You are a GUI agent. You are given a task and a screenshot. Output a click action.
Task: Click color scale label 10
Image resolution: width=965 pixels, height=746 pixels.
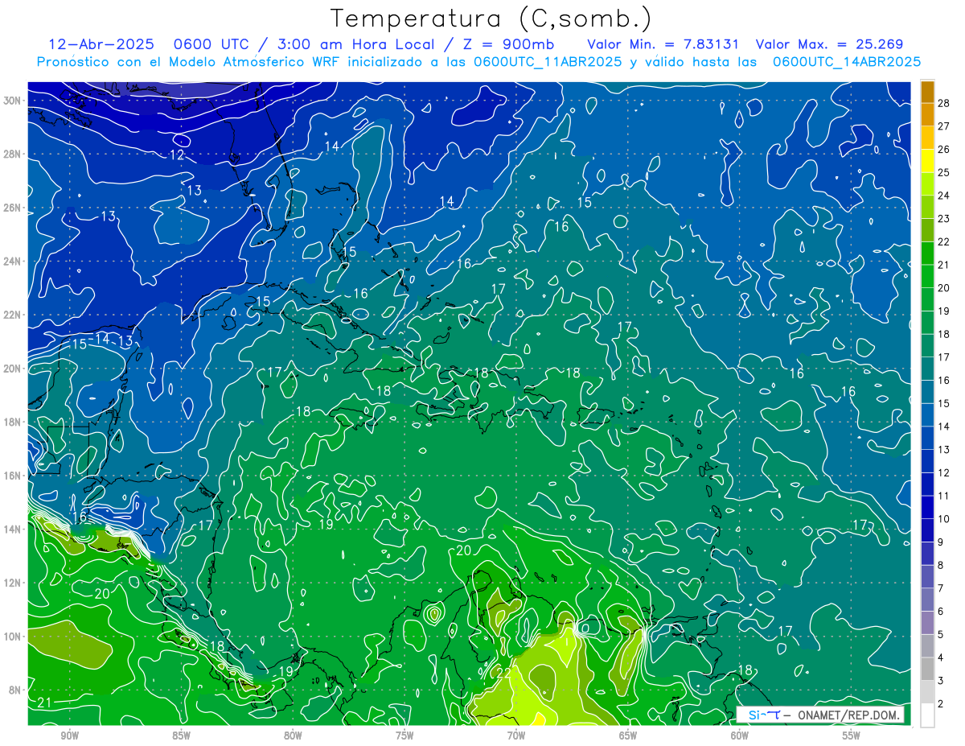click(x=943, y=519)
